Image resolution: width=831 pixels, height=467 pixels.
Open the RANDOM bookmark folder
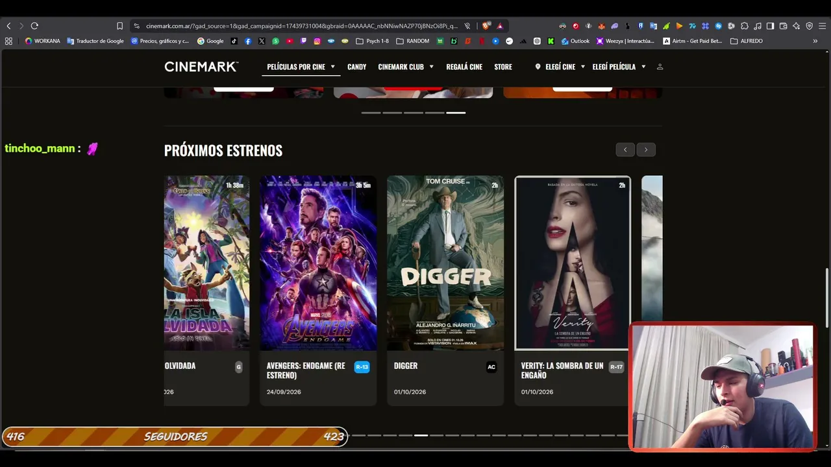click(412, 41)
